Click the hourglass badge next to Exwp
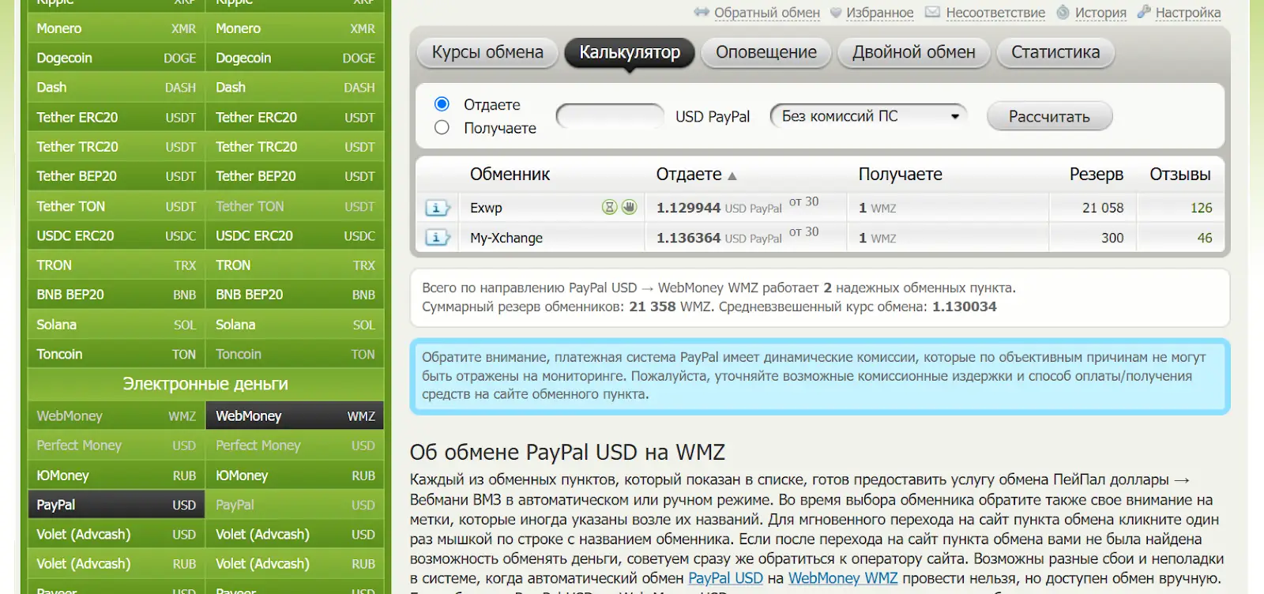The image size is (1264, 594). [609, 207]
